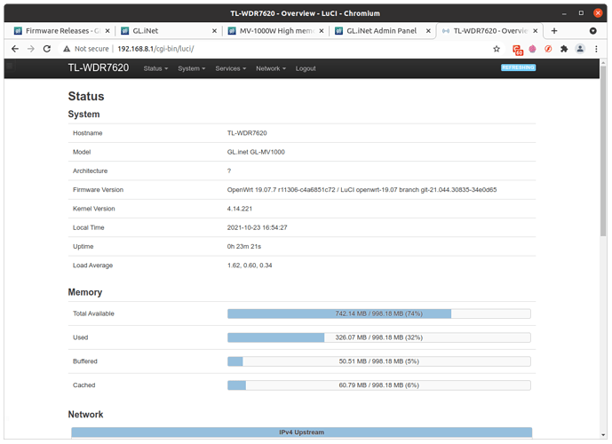Open the pink round extension icon
Screen dimensions: 612x444
tap(532, 49)
